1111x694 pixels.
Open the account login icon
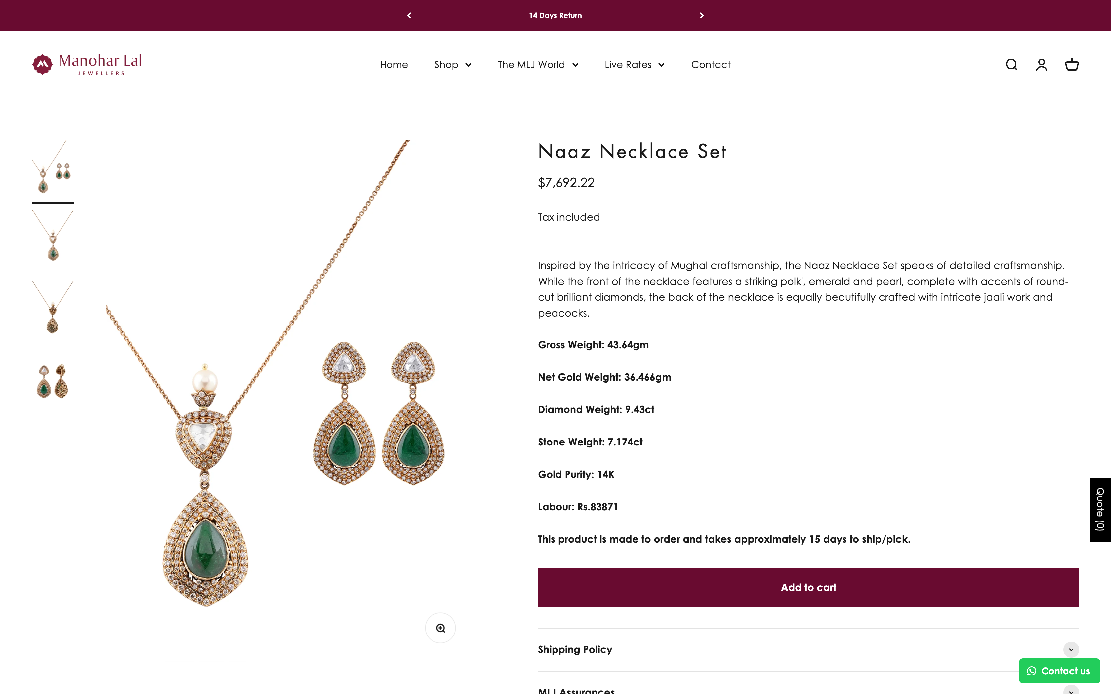click(1042, 64)
